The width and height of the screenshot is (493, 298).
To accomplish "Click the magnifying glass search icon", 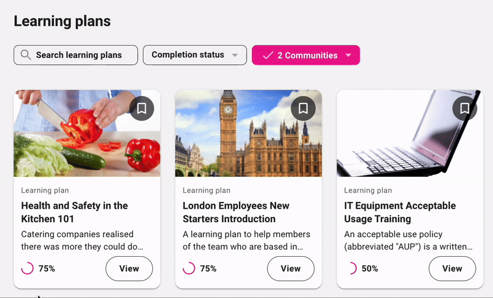I will tap(26, 55).
